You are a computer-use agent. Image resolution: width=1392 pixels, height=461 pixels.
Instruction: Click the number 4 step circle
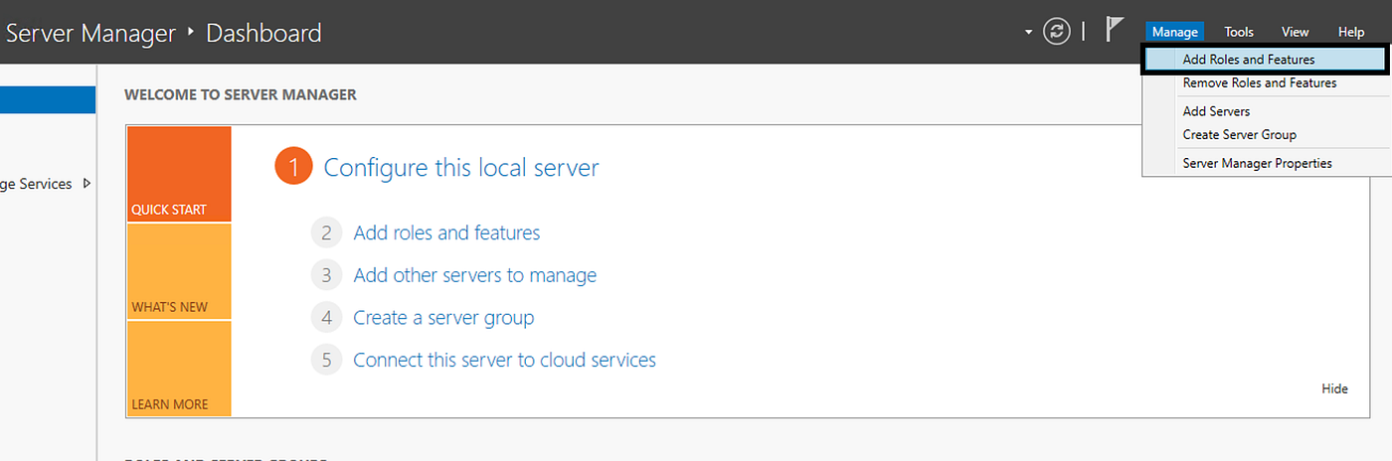click(x=326, y=318)
